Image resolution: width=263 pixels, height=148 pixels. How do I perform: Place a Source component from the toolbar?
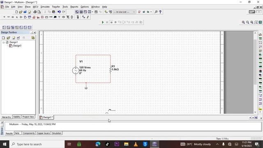coord(4,17)
